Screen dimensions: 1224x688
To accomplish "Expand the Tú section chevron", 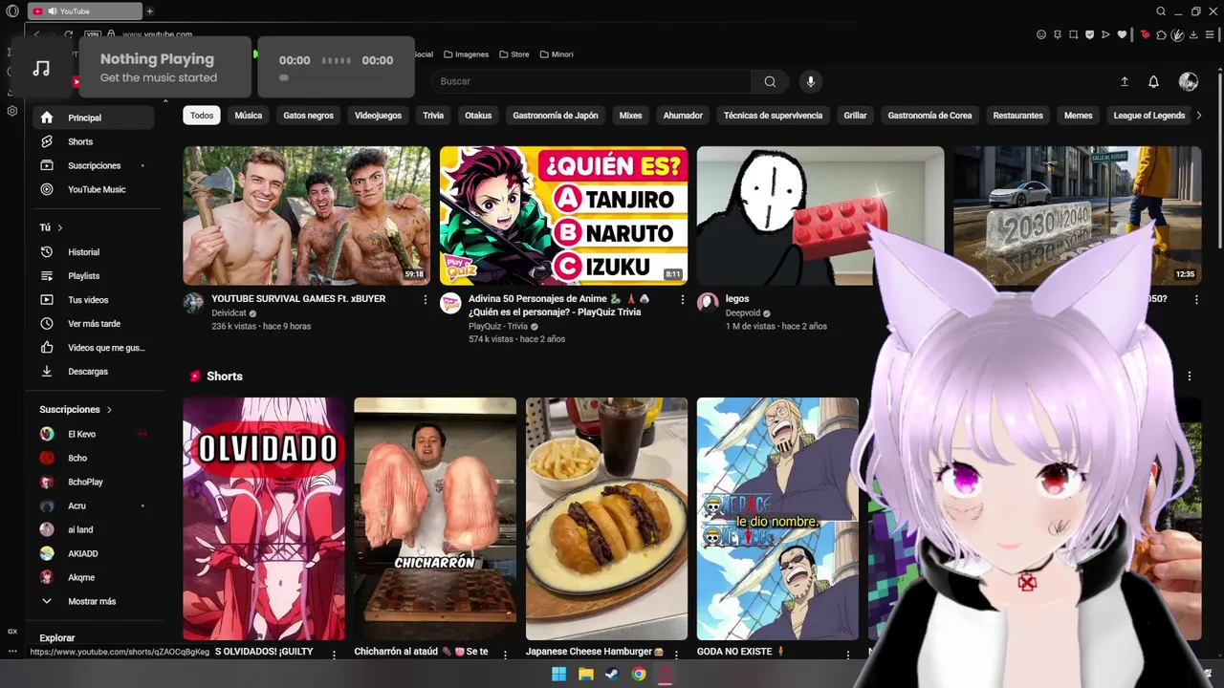I will tap(60, 227).
